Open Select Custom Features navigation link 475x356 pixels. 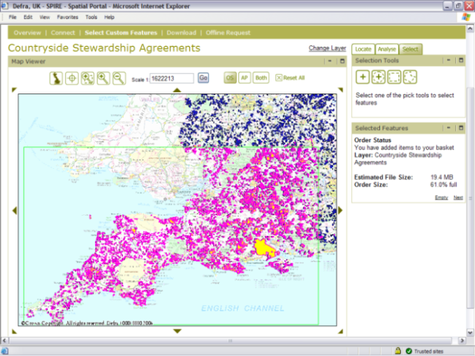click(121, 33)
